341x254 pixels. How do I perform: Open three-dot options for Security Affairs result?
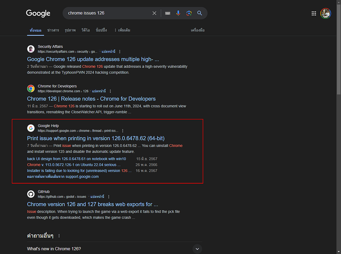120,52
